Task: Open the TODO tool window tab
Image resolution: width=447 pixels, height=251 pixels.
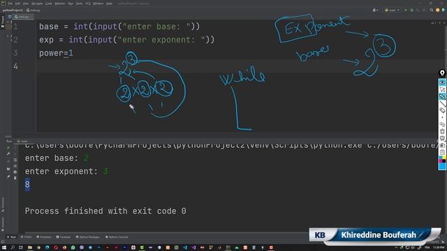Action: pyautogui.click(x=27, y=237)
